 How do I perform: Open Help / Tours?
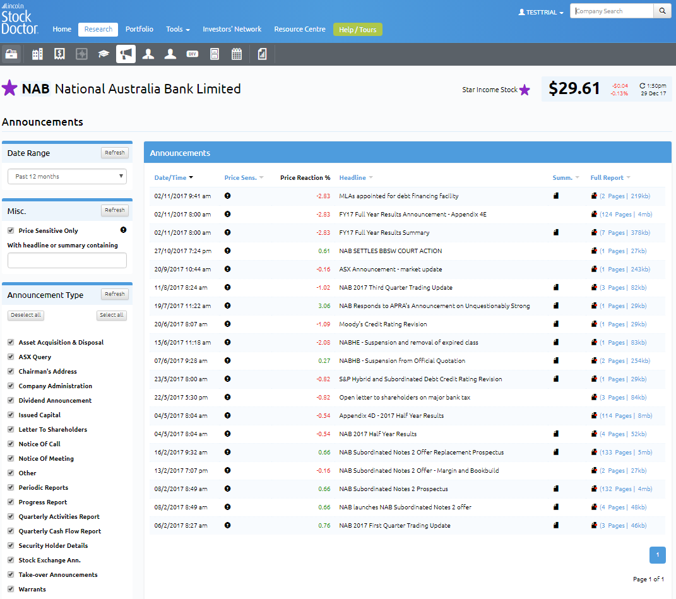coord(357,29)
